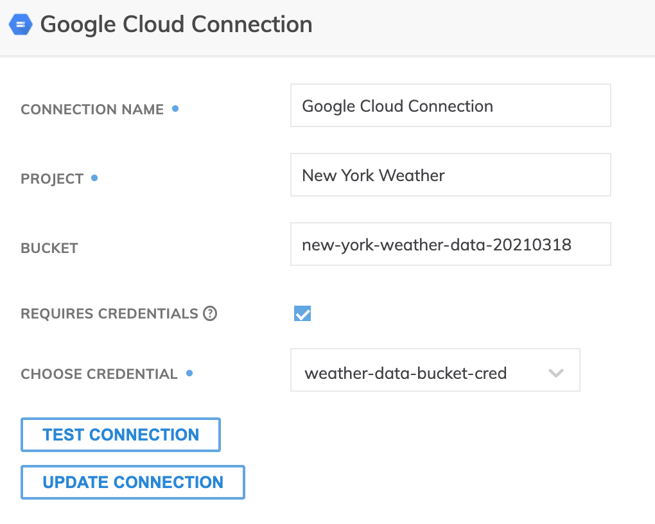This screenshot has height=524, width=655.
Task: Click the CHOOSE CREDENTIAL label
Action: tap(100, 374)
